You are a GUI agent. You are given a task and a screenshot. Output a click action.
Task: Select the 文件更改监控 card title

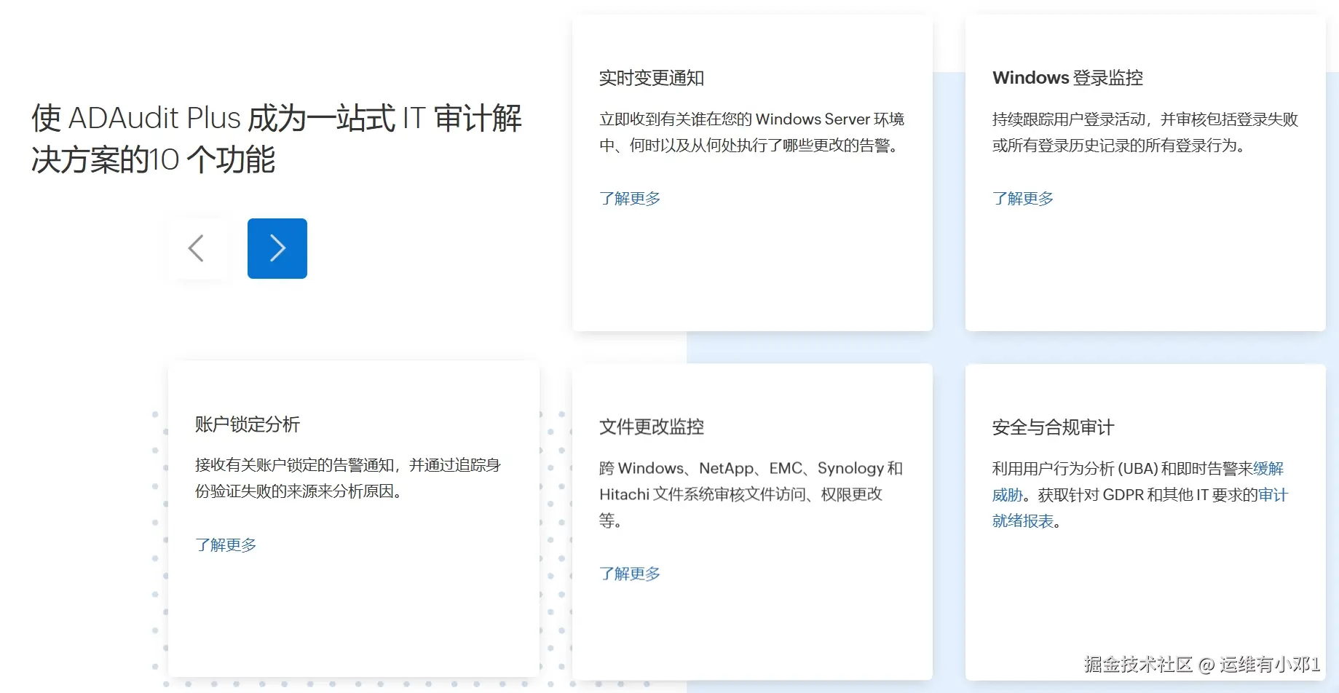pos(652,427)
